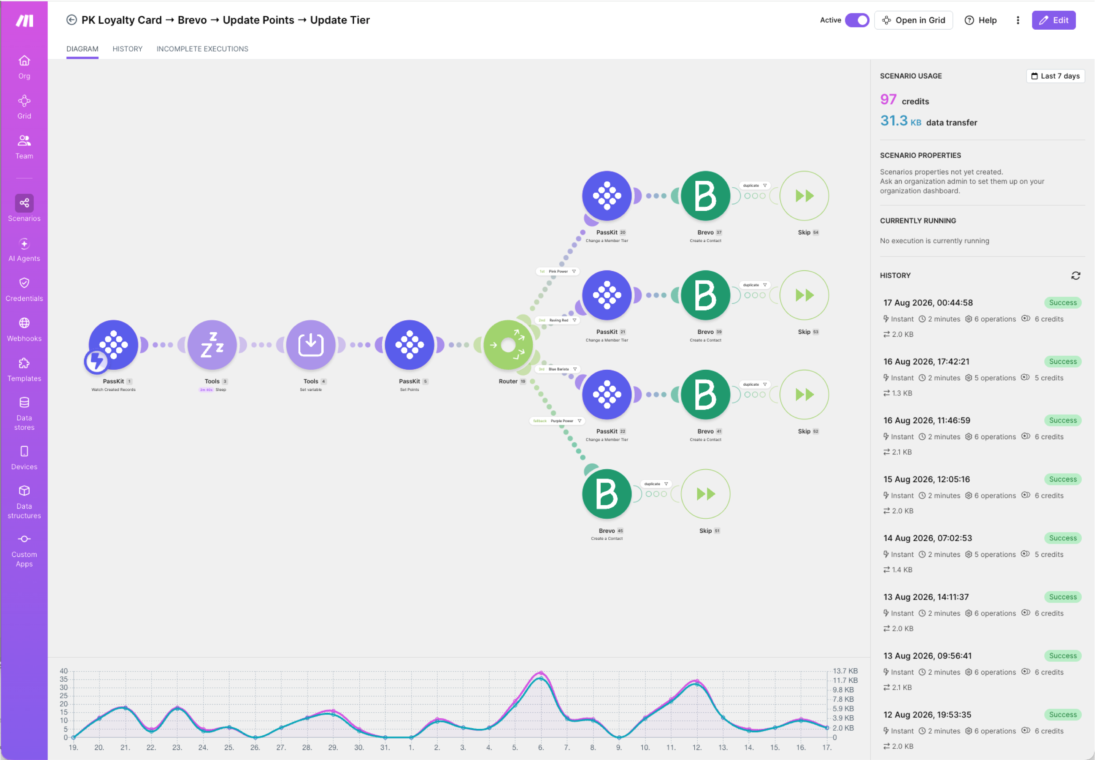Select the Skip 51 module
1095x760 pixels.
[x=705, y=494]
